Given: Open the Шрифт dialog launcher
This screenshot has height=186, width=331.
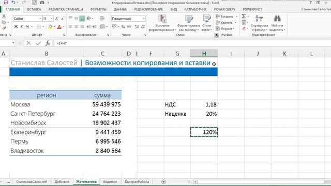Looking at the screenshot, I should (x=64, y=35).
